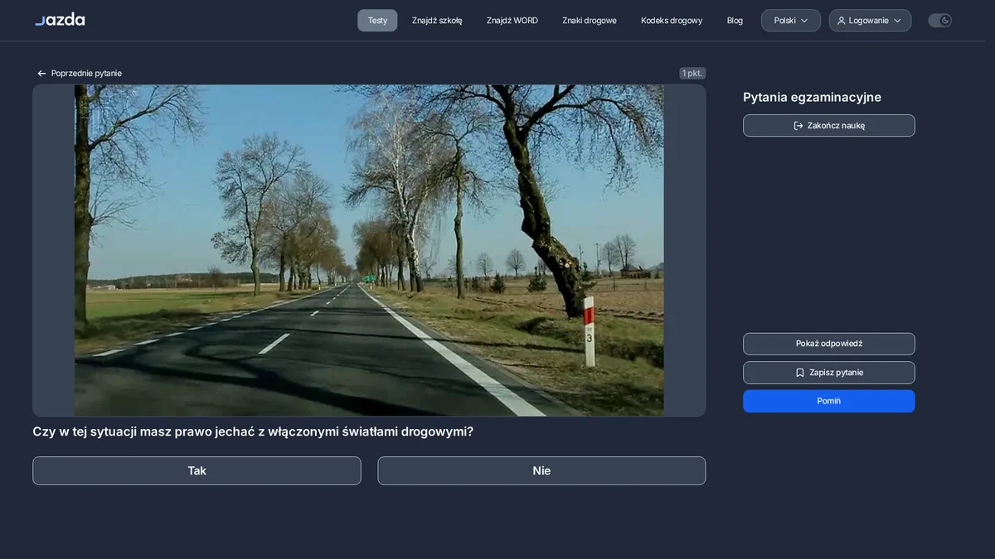Click the bookmark icon for Zapisz pytanie
Screen dimensions: 995x559
[x=800, y=373]
